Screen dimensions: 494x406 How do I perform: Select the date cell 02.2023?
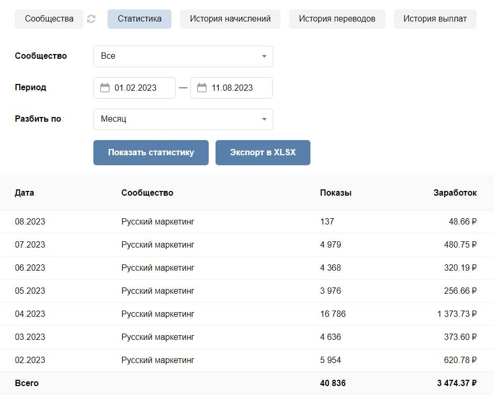click(x=30, y=360)
